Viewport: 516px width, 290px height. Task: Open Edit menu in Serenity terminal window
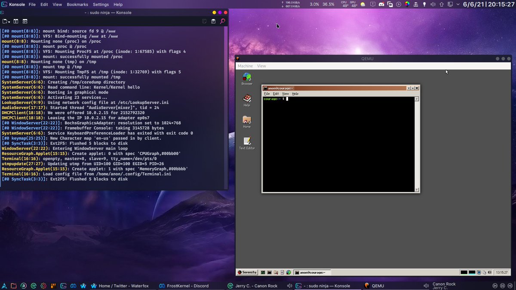276,94
